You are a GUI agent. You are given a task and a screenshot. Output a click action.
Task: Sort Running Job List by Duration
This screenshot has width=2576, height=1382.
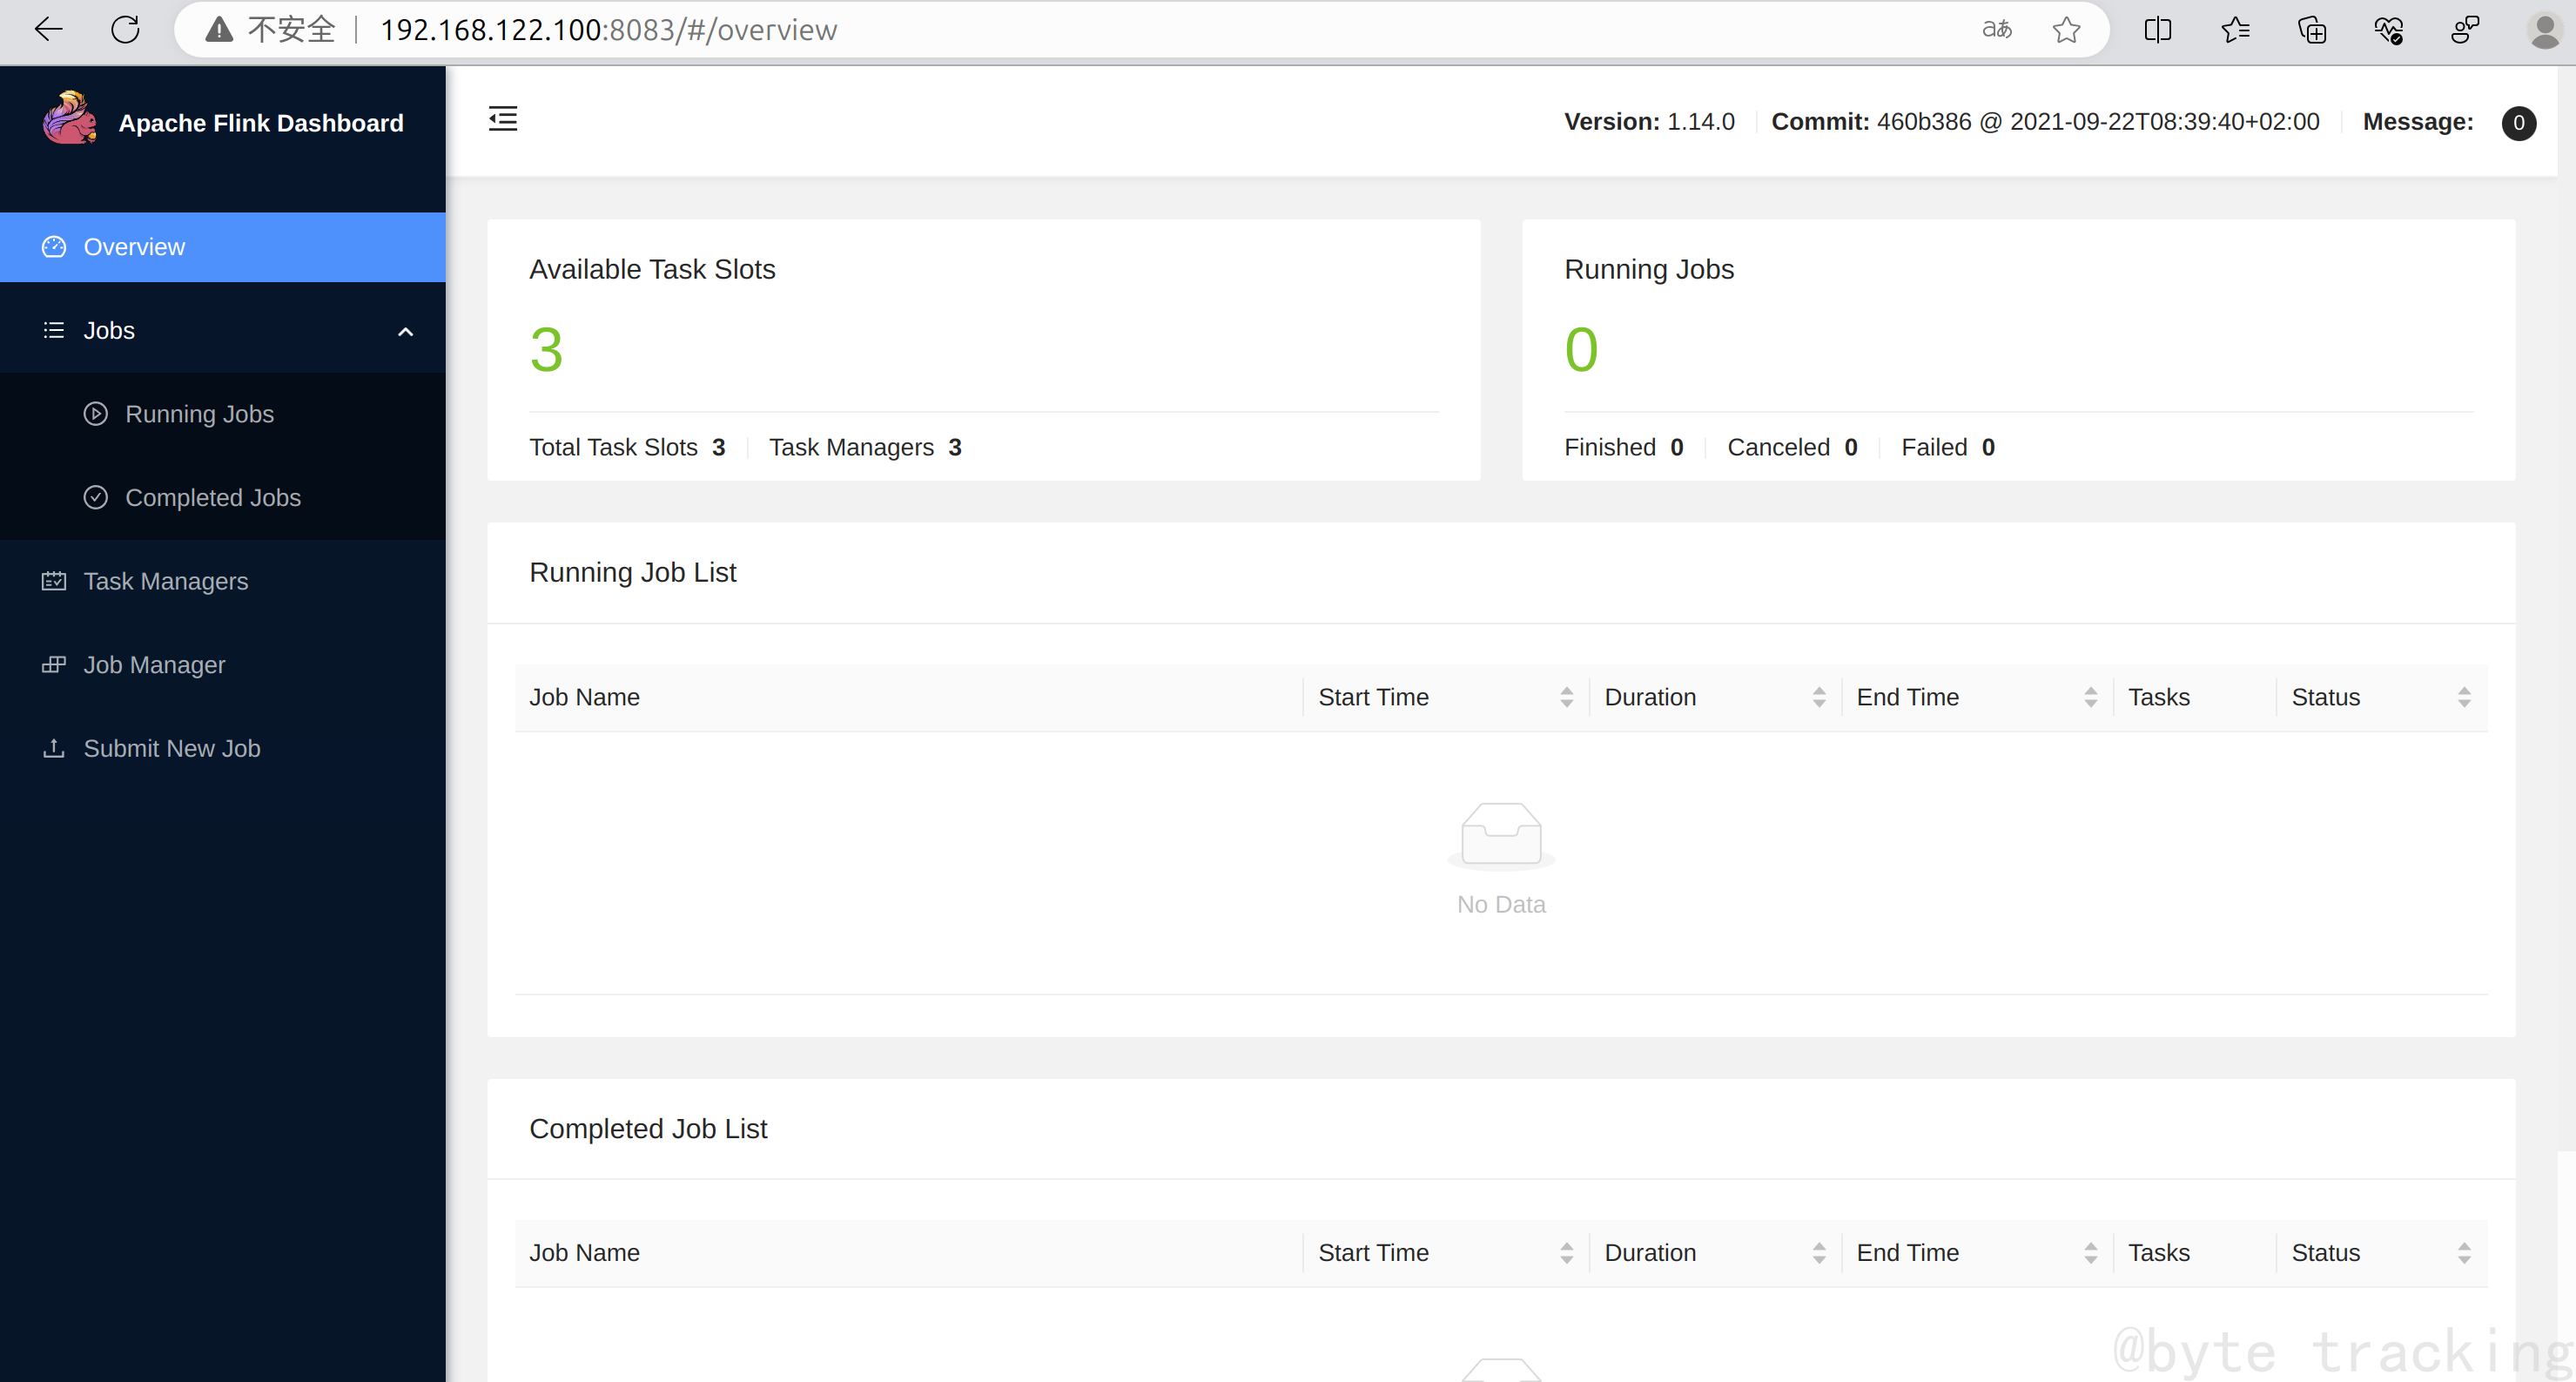coord(1818,697)
